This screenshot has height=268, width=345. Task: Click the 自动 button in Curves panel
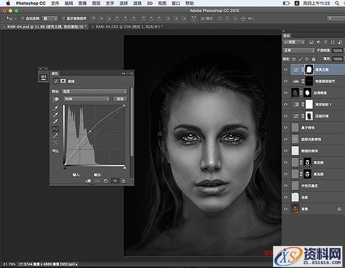(x=120, y=99)
